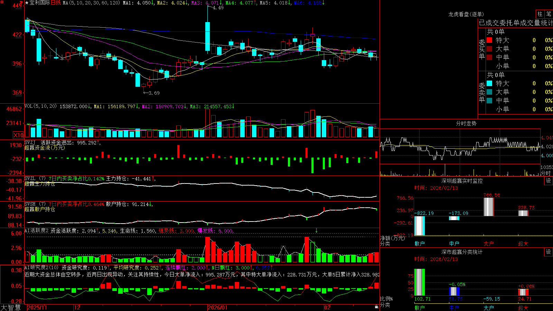
Task: Click 超赢资金流(万元) legend text
Action: pos(45,148)
